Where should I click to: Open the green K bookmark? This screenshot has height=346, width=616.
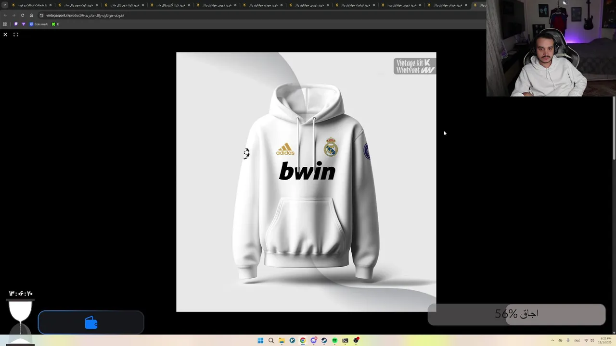click(x=55, y=24)
